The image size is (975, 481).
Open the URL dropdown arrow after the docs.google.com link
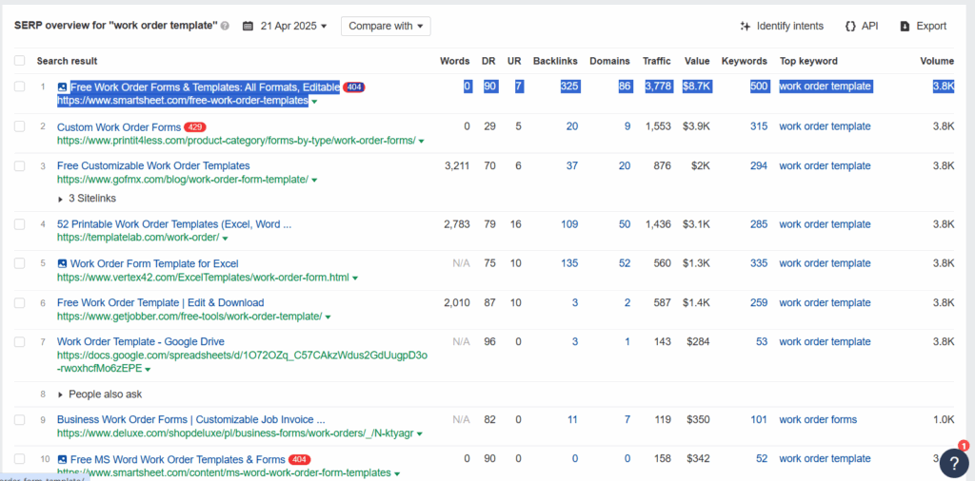click(x=148, y=369)
